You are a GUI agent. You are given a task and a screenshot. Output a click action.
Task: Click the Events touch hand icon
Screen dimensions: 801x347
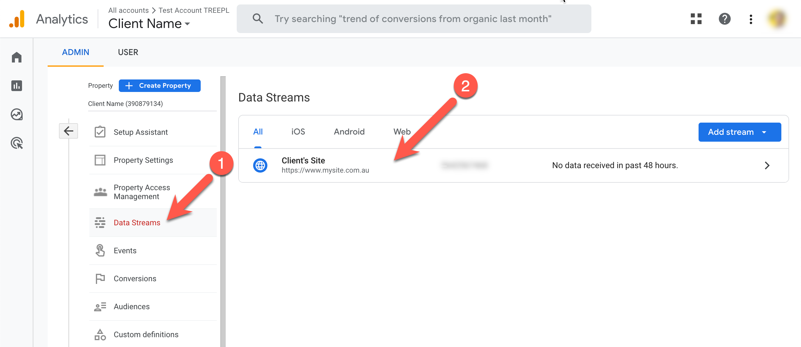pyautogui.click(x=100, y=250)
